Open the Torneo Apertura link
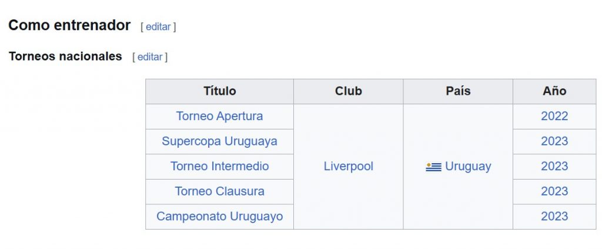The width and height of the screenshot is (602, 249). tap(220, 116)
